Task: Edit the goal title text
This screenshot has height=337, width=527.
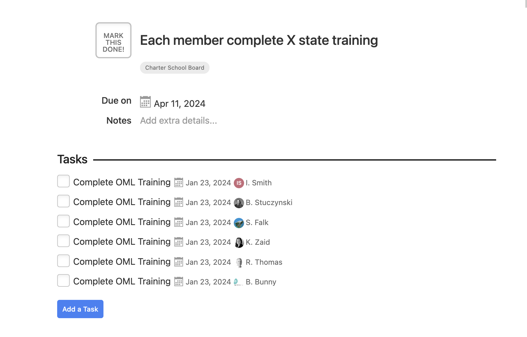Action: (259, 40)
